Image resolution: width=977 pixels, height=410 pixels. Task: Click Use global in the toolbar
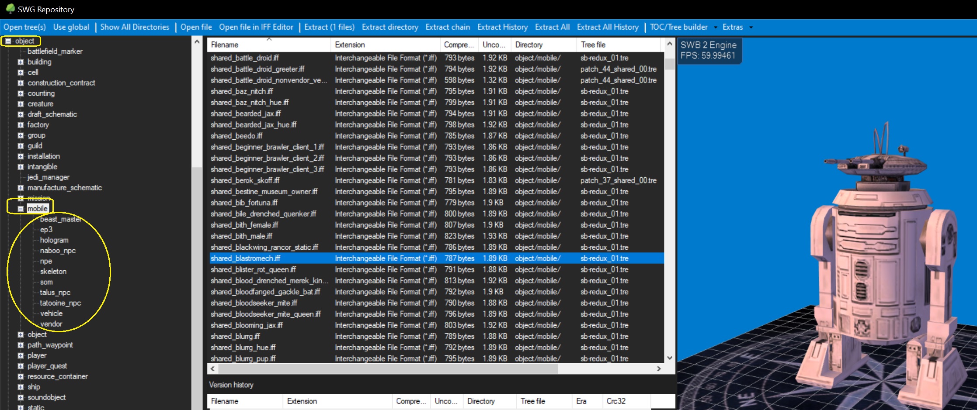[x=71, y=27]
